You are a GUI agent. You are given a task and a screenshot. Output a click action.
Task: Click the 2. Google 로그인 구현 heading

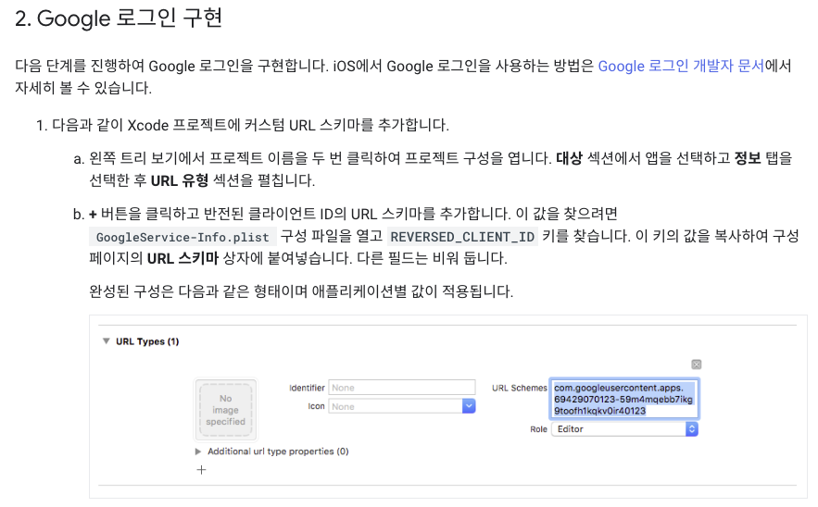119,19
